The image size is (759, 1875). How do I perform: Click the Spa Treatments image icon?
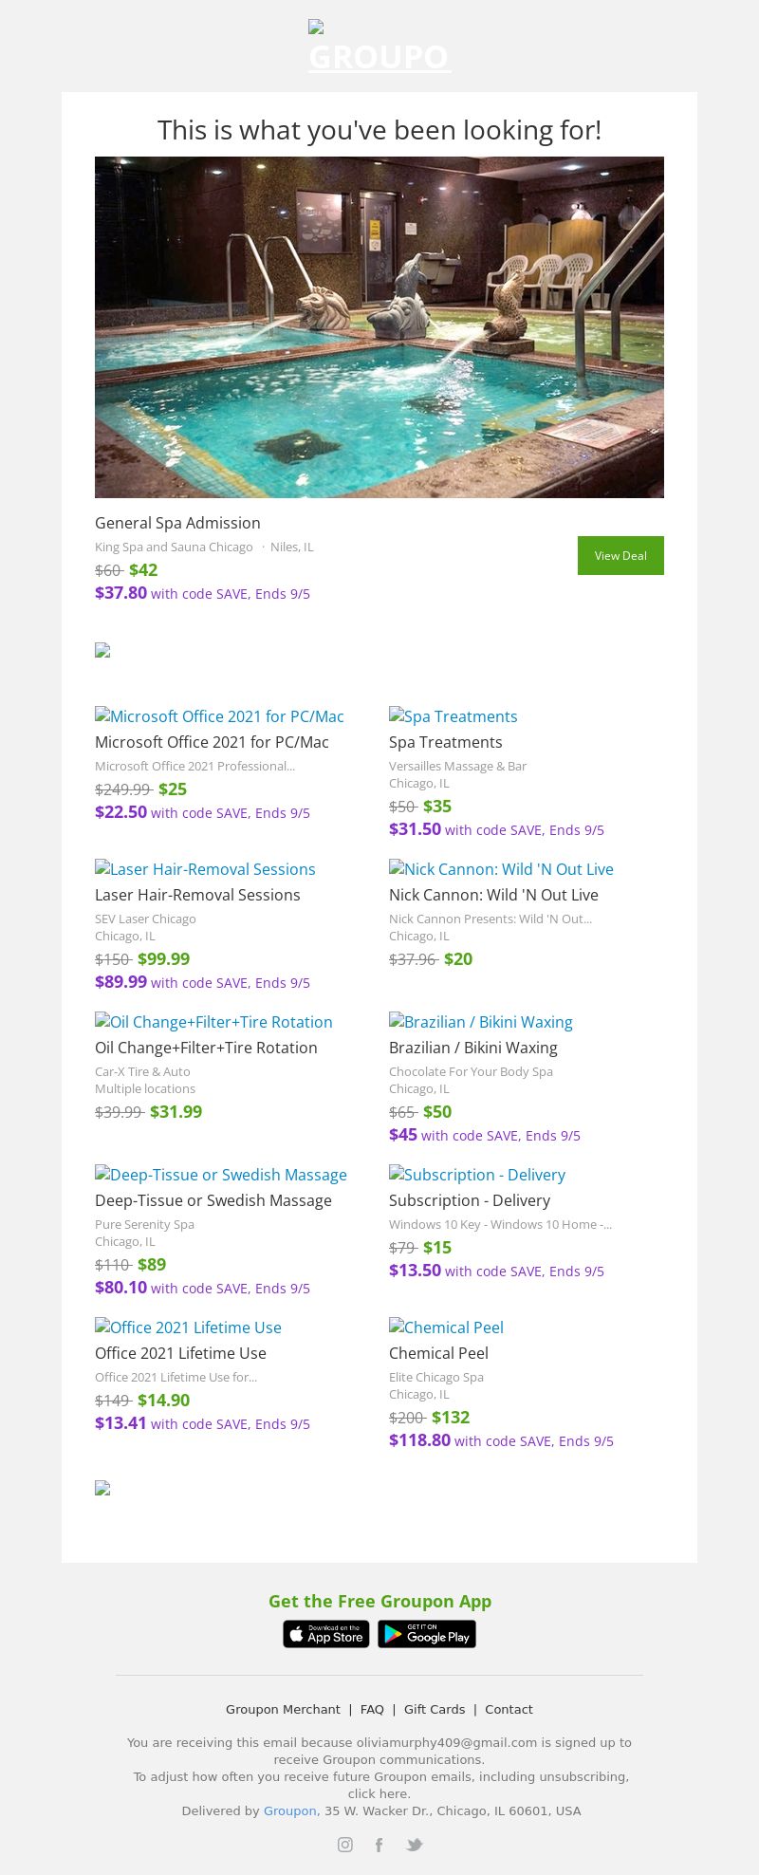tap(397, 715)
